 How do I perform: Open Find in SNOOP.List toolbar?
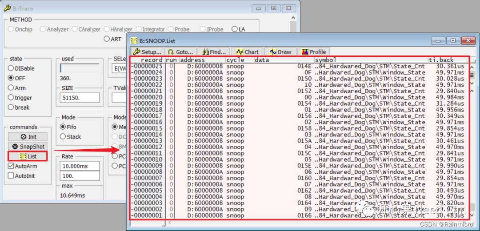214,52
